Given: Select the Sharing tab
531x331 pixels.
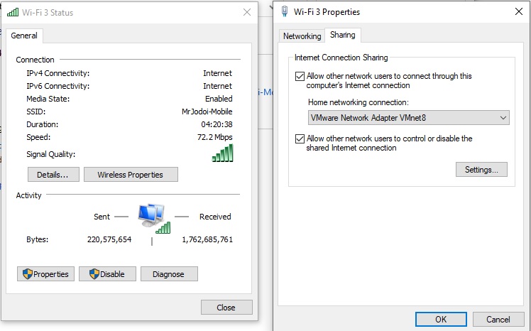Looking at the screenshot, I should click(x=343, y=35).
